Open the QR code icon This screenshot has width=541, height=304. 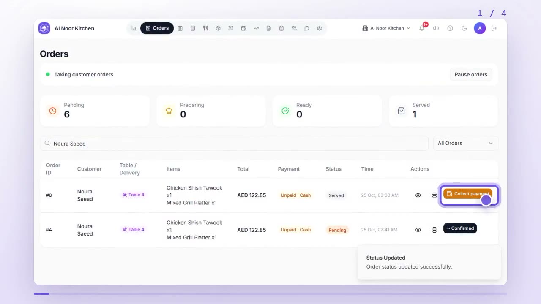point(231,28)
